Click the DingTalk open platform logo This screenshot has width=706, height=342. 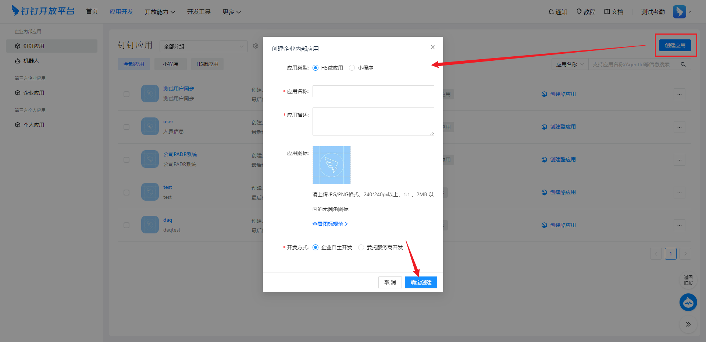pyautogui.click(x=43, y=11)
